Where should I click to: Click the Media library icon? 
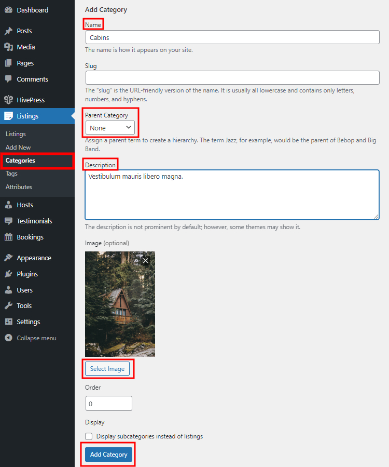(x=9, y=47)
